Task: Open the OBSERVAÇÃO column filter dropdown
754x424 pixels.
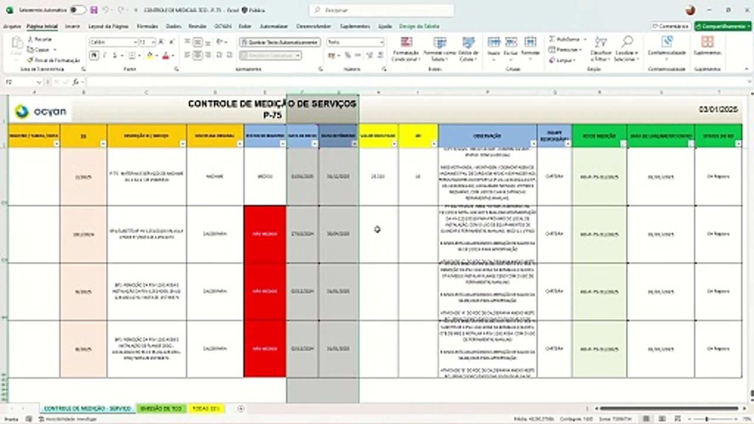Action: [x=533, y=143]
